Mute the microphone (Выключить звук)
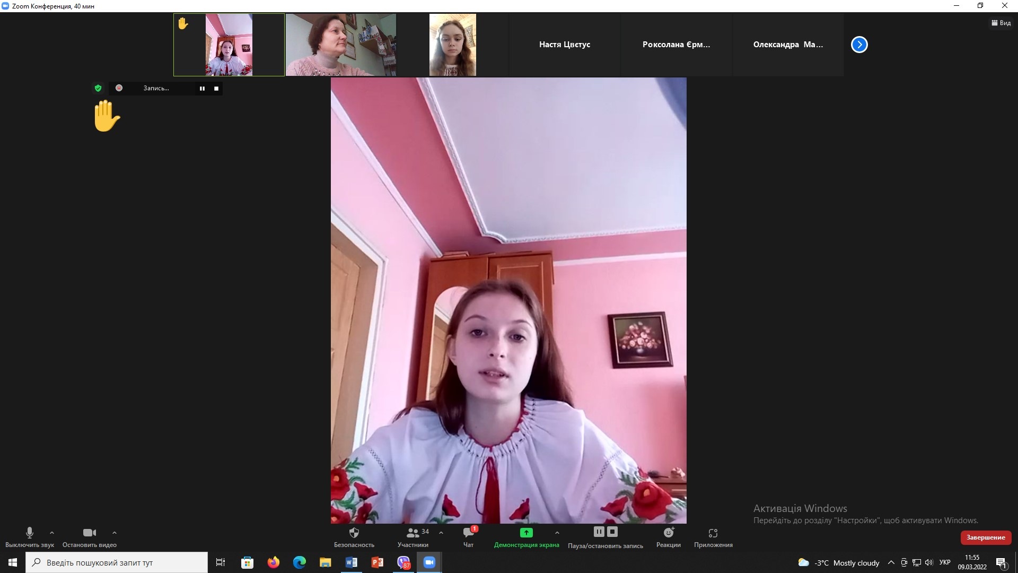This screenshot has height=573, width=1018. [x=30, y=533]
